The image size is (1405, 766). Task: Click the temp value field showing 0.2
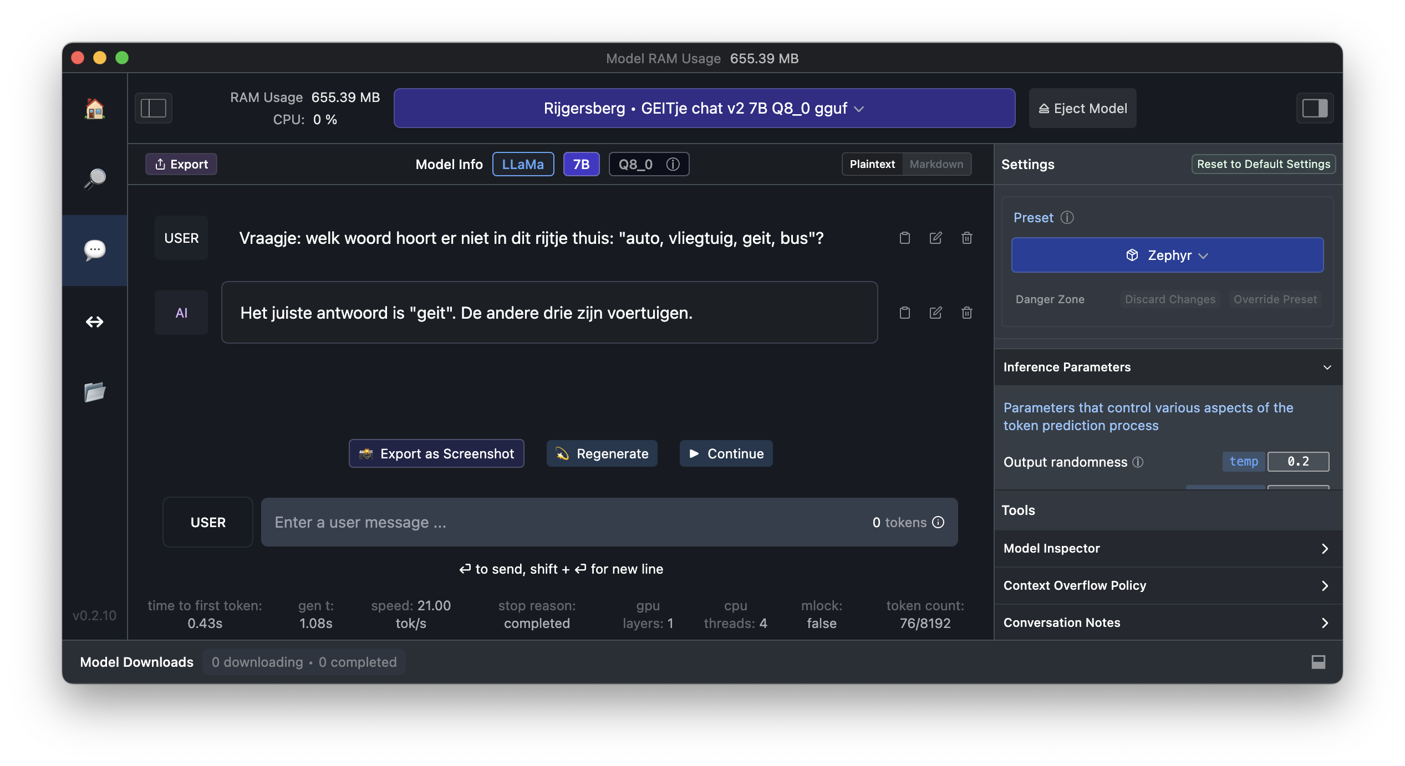pyautogui.click(x=1298, y=462)
